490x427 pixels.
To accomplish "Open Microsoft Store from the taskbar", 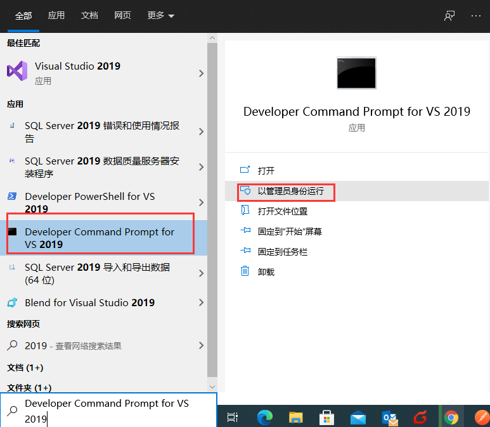I will pos(326,418).
